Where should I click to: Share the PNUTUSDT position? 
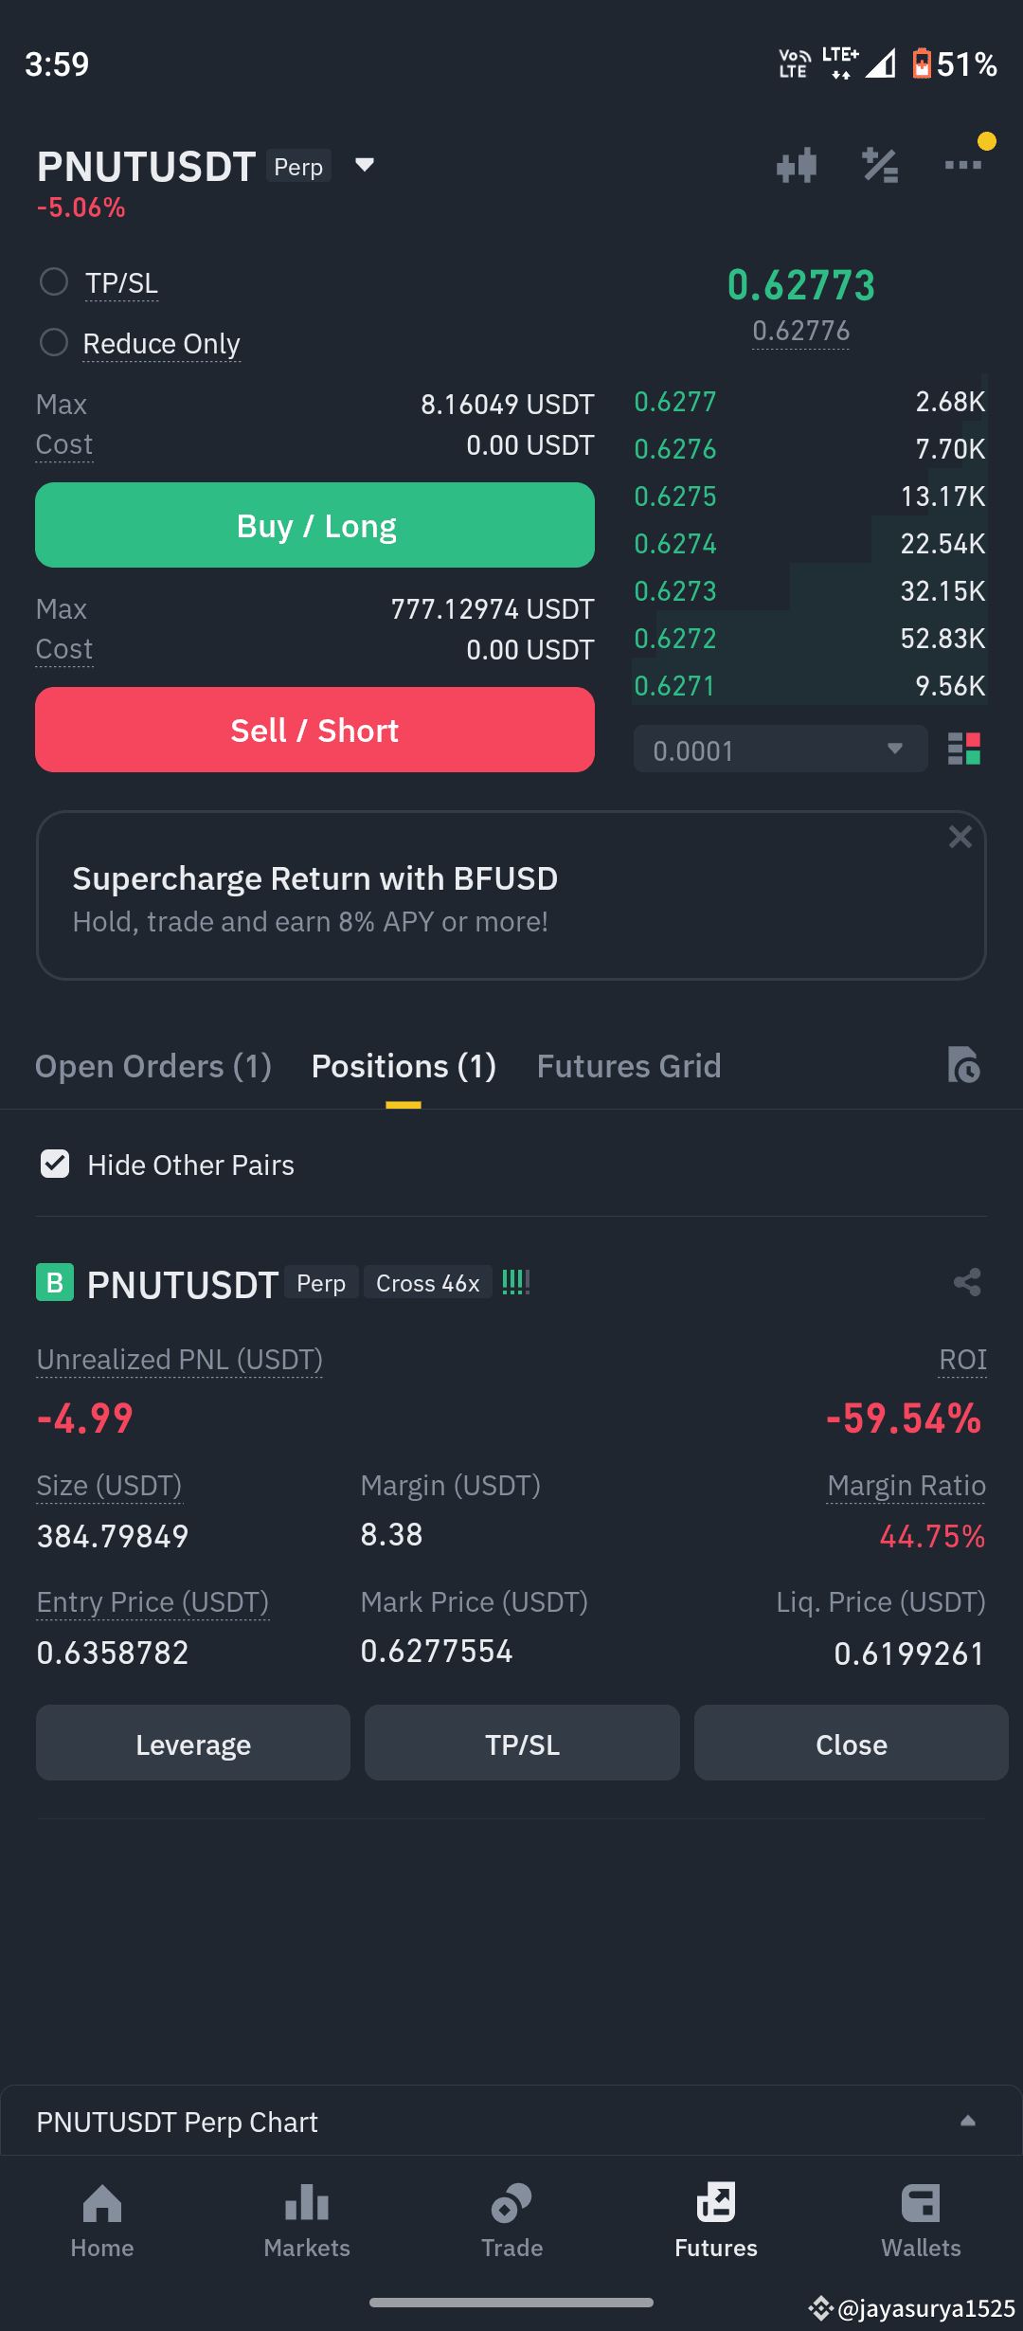pyautogui.click(x=967, y=1282)
